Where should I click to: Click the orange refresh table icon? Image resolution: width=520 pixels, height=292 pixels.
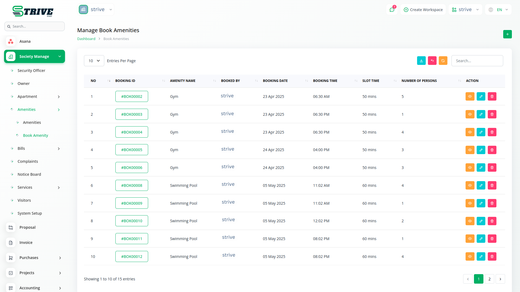[443, 61]
